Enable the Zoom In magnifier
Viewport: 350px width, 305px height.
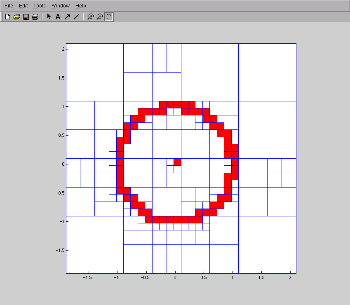tap(90, 17)
